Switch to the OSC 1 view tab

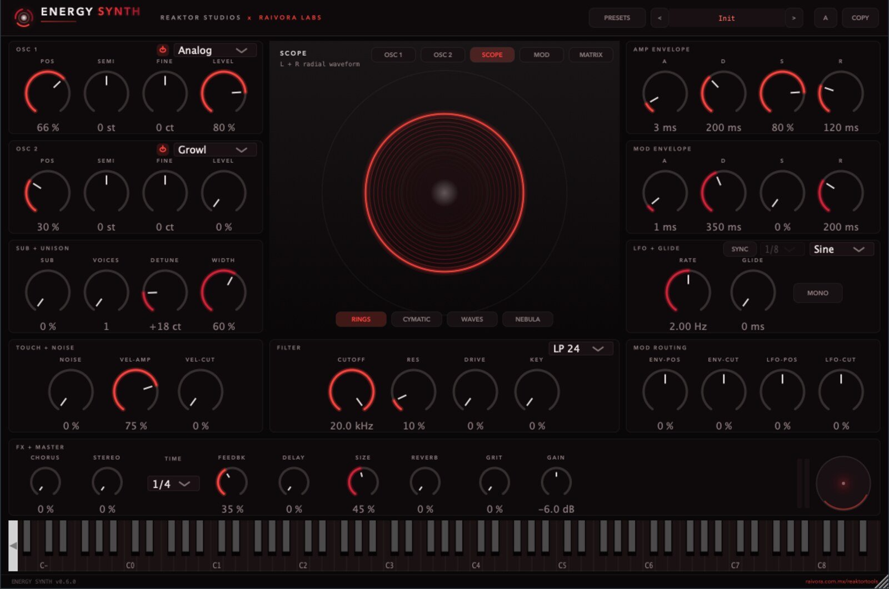click(x=393, y=55)
